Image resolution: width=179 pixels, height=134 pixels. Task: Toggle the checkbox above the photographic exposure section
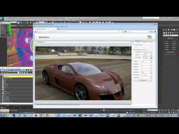click(134, 45)
